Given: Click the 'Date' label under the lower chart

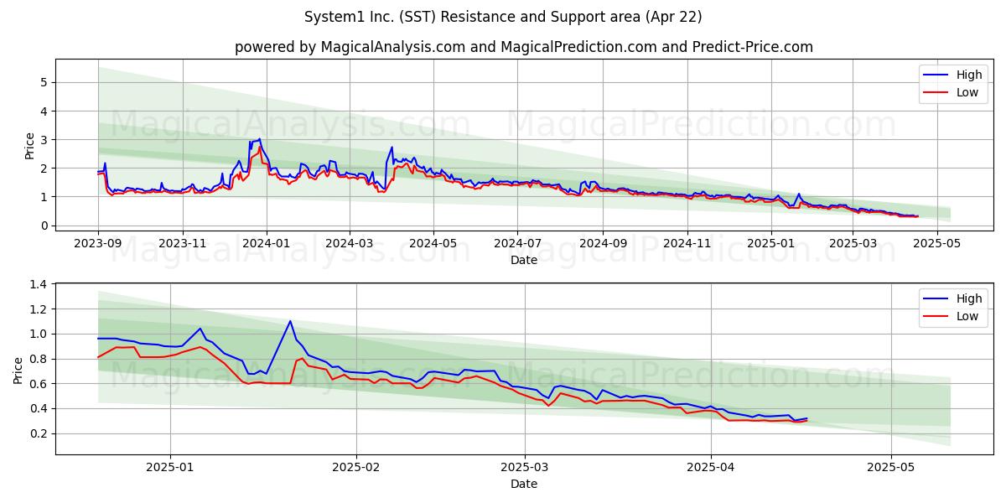Looking at the screenshot, I should coord(524,484).
